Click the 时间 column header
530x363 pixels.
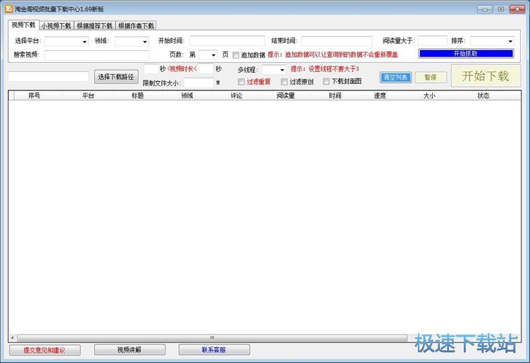point(335,96)
